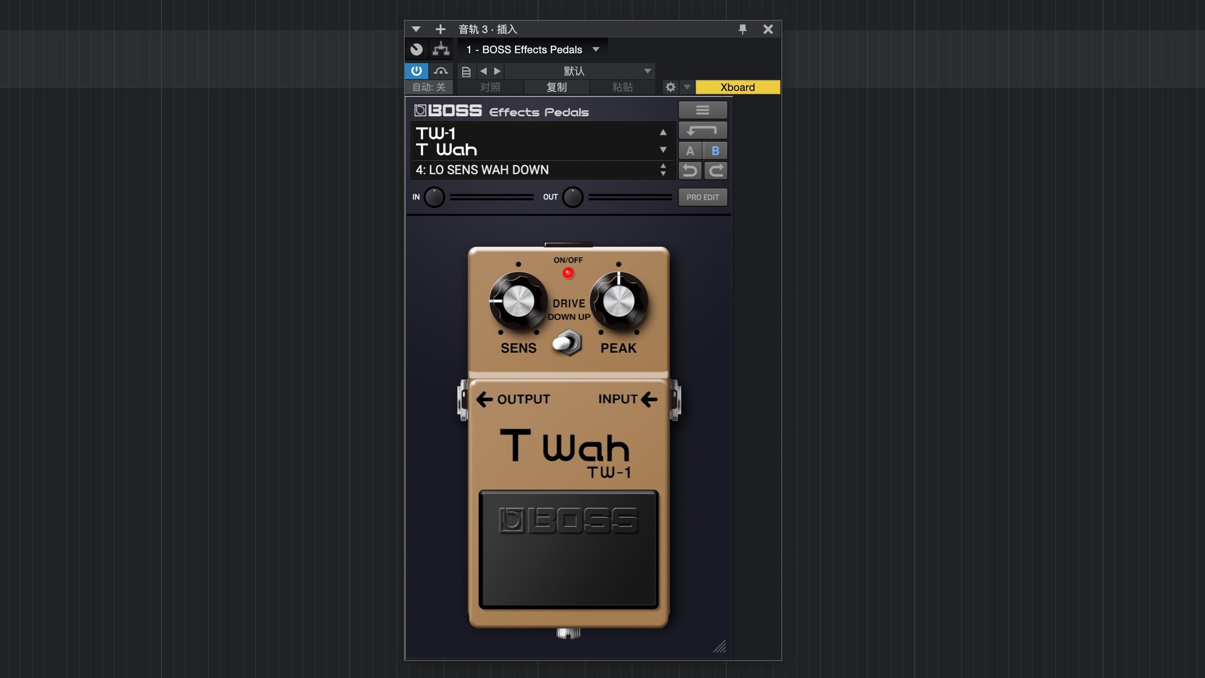Image resolution: width=1205 pixels, height=678 pixels.
Task: Pin the plugin window with the pin icon
Action: pyautogui.click(x=742, y=29)
